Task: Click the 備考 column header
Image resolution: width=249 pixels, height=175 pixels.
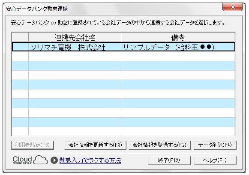Action: click(x=178, y=37)
